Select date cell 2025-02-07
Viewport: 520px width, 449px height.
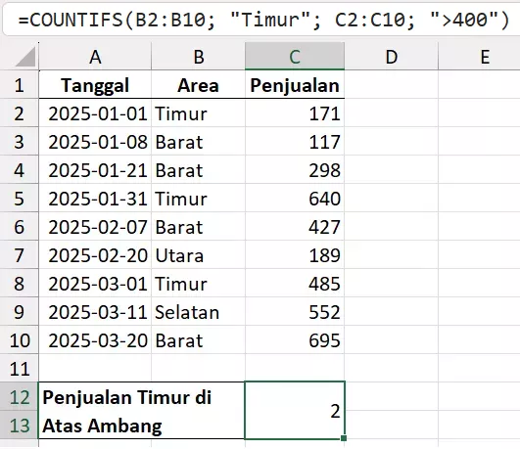pyautogui.click(x=95, y=227)
